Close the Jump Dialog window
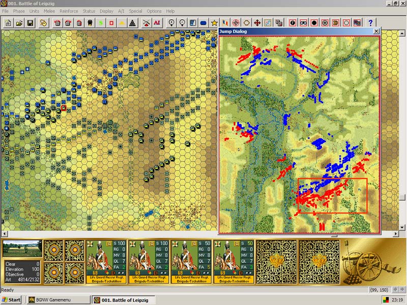The width and height of the screenshot is (407, 305). [376, 32]
